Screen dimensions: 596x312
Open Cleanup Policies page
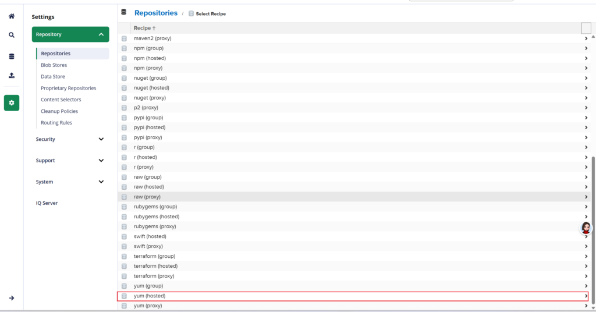pyautogui.click(x=59, y=111)
